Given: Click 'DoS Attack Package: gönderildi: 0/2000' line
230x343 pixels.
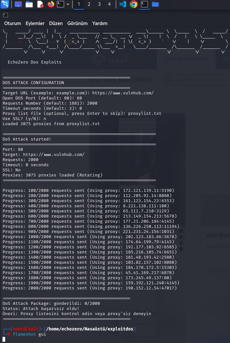Looking at the screenshot, I should 51,304.
